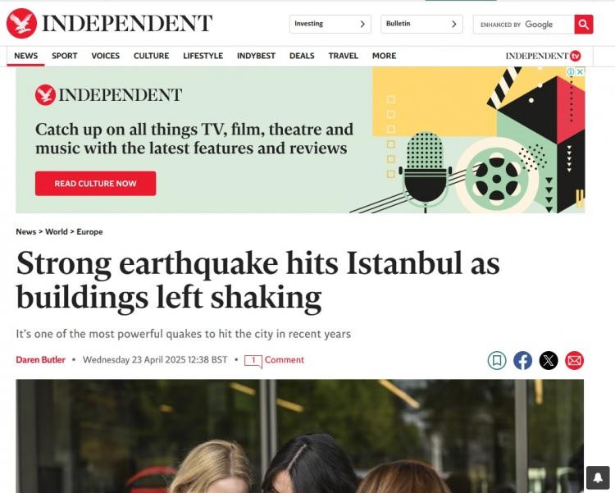Click subheading about most powerful quakes

(183, 334)
